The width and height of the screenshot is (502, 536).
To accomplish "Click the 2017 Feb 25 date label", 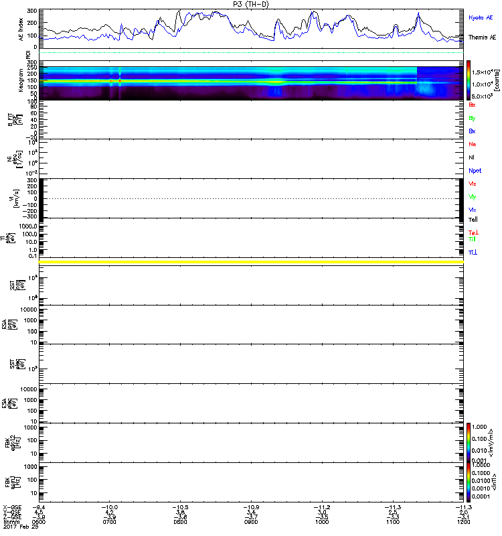I will coord(21,527).
